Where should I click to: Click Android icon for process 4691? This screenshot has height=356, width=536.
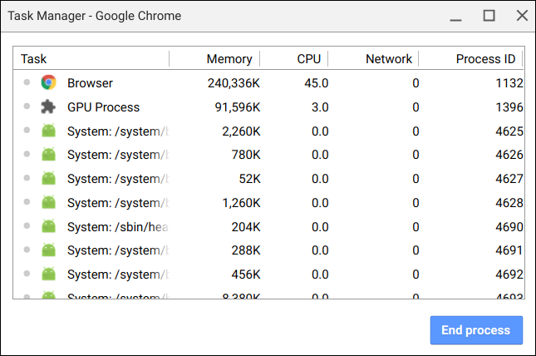(x=48, y=250)
